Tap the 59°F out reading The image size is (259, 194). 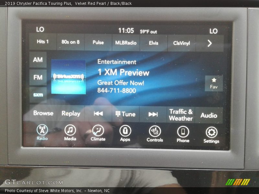(x=148, y=31)
